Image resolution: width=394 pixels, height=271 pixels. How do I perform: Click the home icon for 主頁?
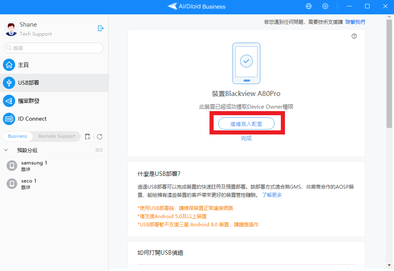click(9, 65)
